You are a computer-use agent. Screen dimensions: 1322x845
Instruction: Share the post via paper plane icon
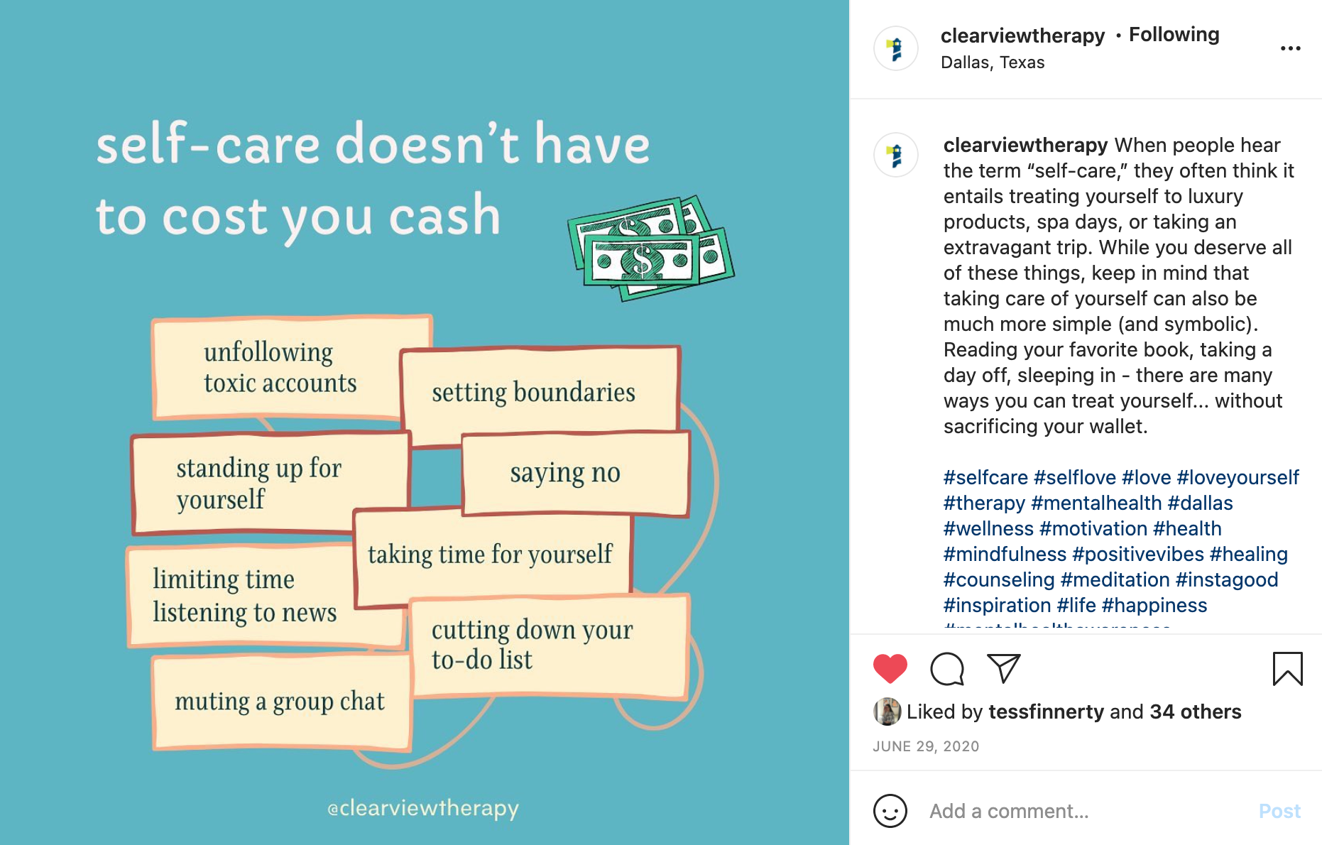[1003, 668]
